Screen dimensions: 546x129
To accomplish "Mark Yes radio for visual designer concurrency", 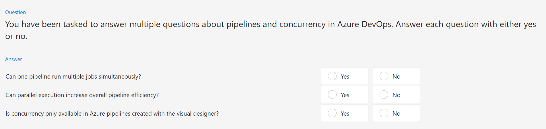I will 332,113.
